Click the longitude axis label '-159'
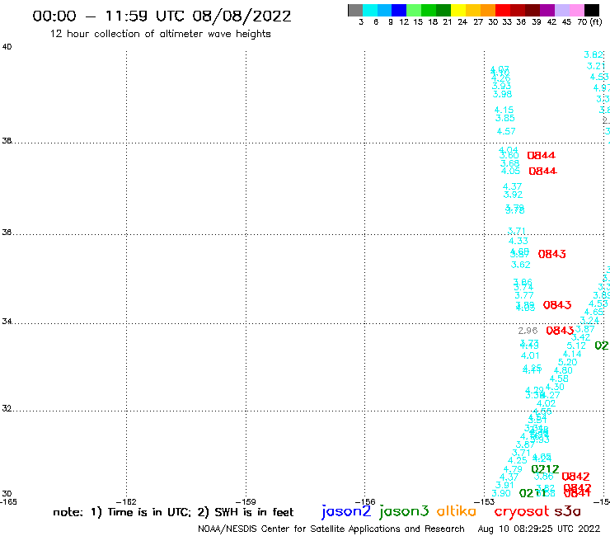This screenshot has height=536, width=610. (246, 501)
